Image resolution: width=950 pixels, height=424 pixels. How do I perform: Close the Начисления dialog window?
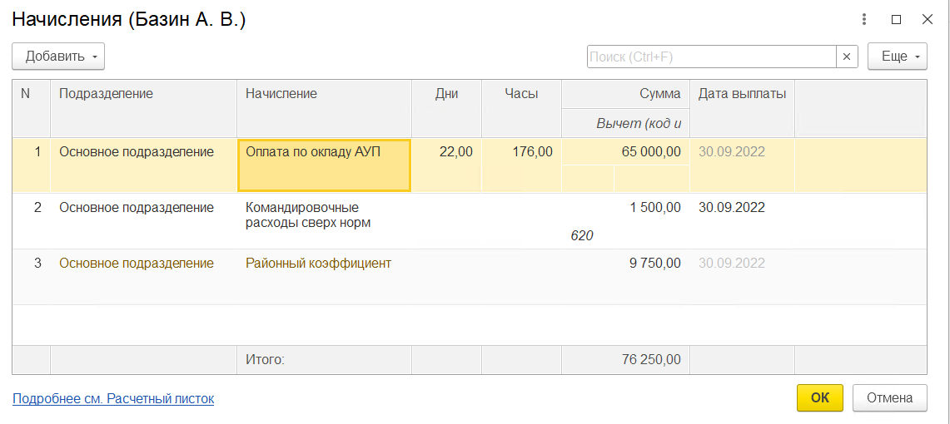[927, 19]
